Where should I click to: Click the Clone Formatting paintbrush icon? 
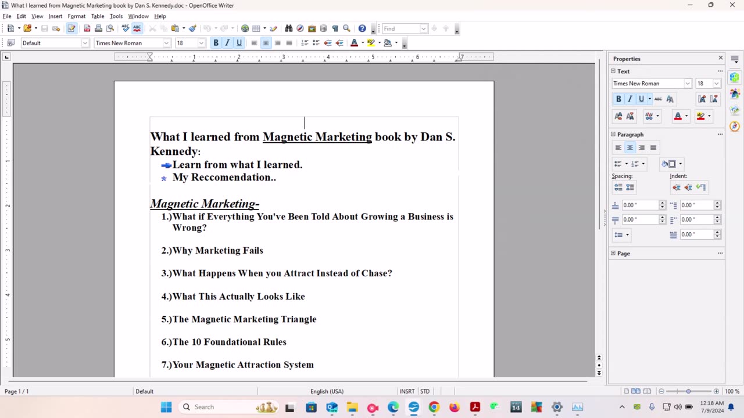tap(192, 28)
